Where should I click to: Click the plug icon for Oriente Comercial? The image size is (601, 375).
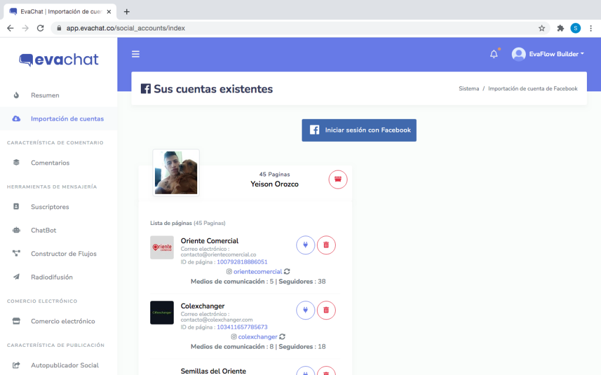coord(306,245)
